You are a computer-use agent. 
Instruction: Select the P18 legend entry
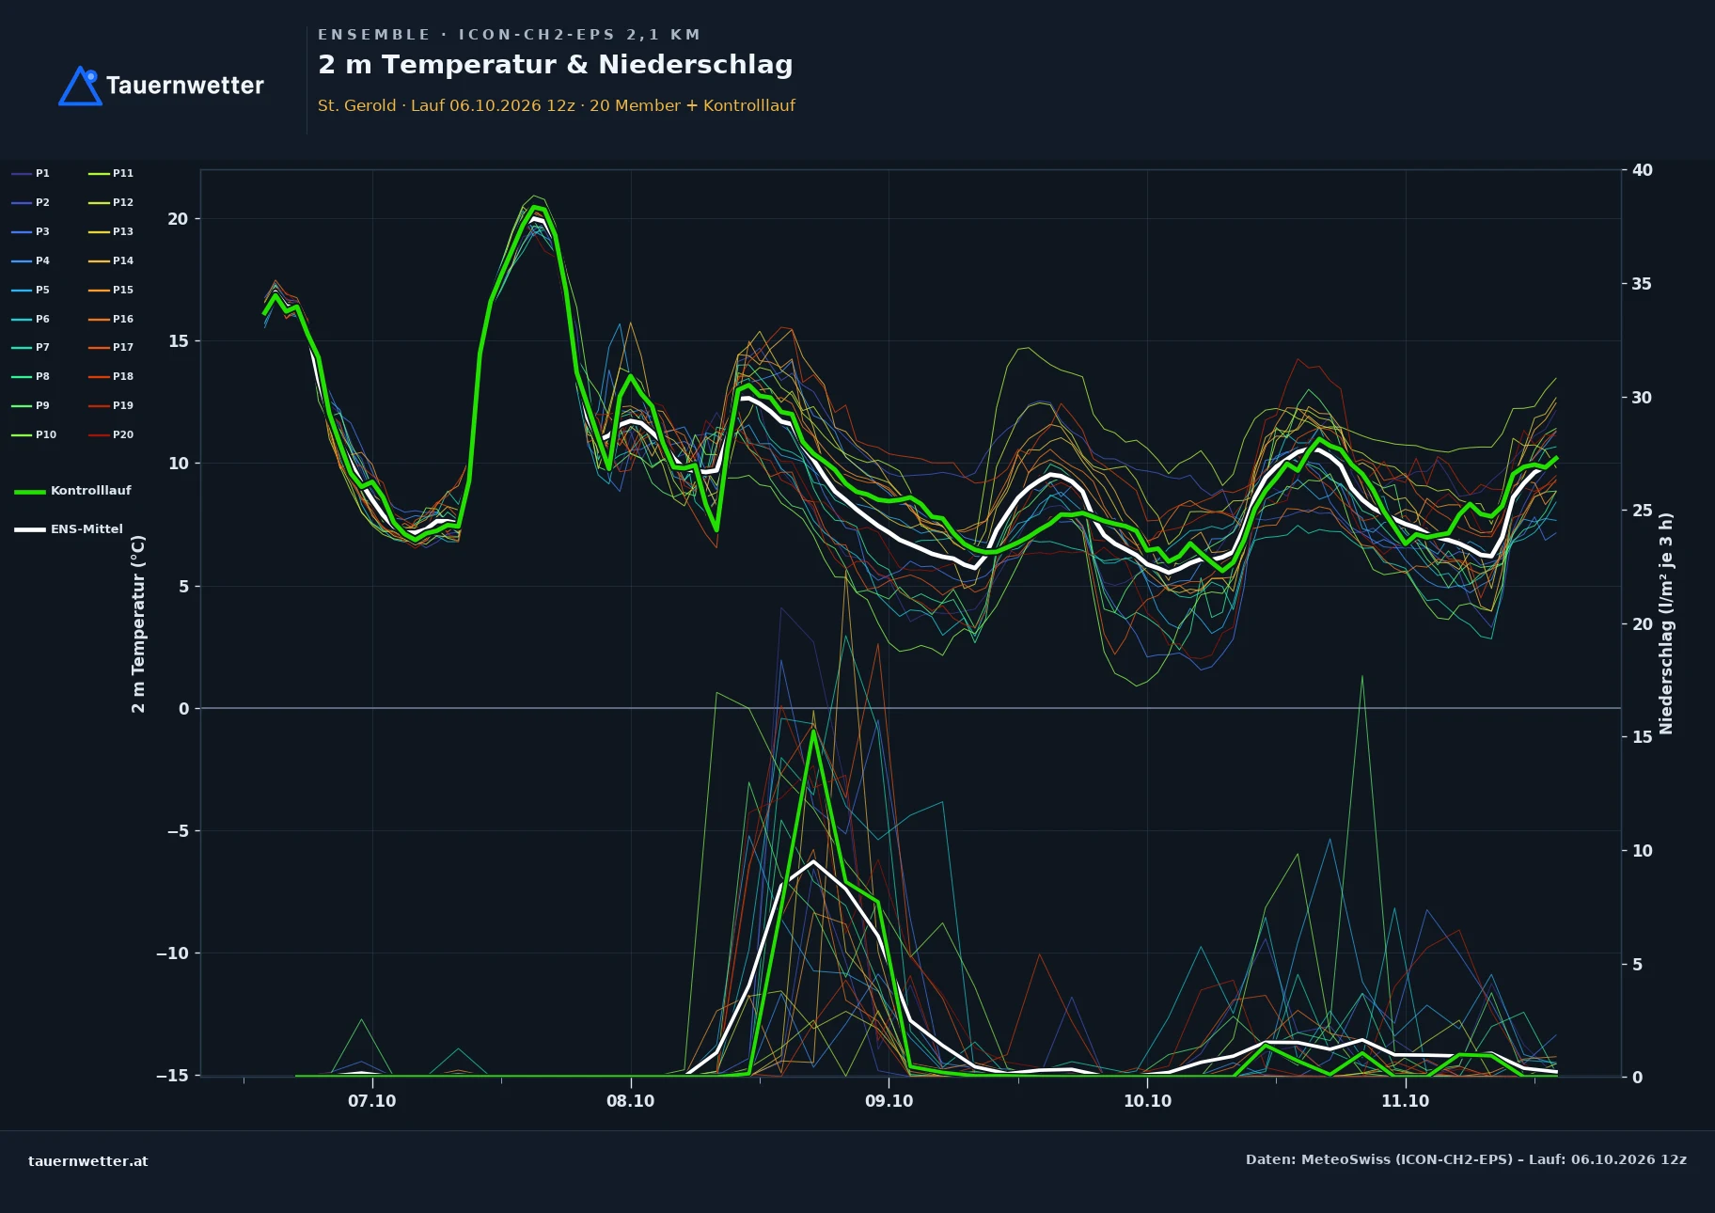pos(111,376)
